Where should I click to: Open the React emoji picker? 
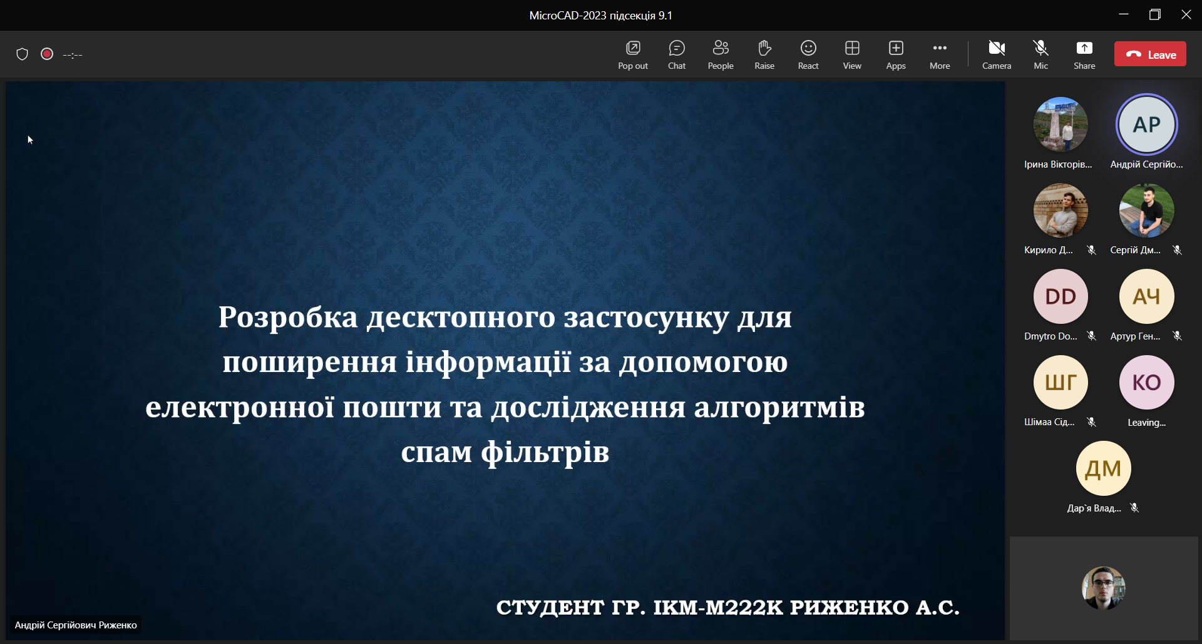point(808,54)
